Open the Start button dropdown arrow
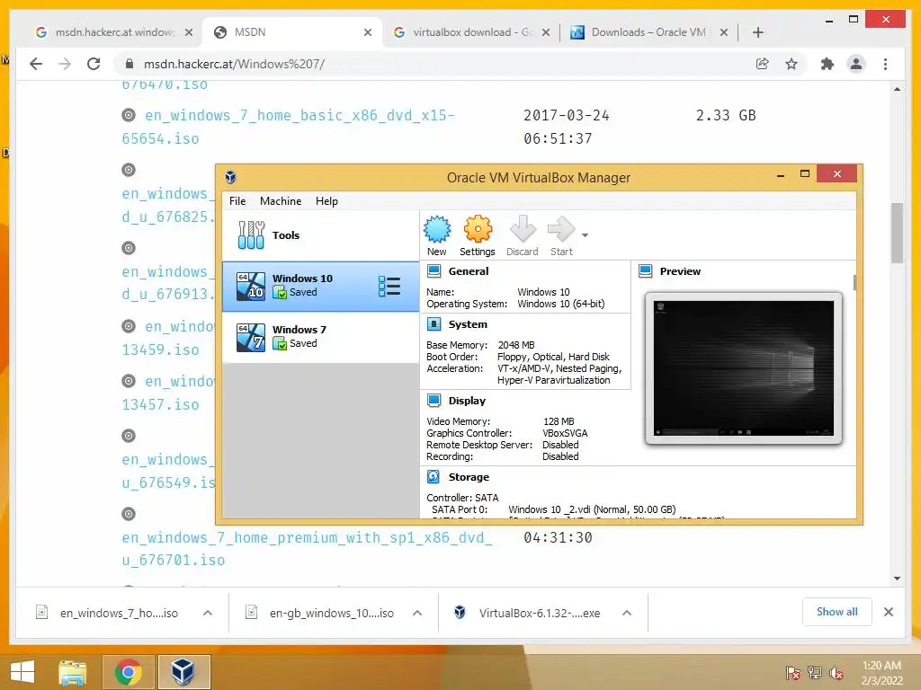 pos(585,235)
